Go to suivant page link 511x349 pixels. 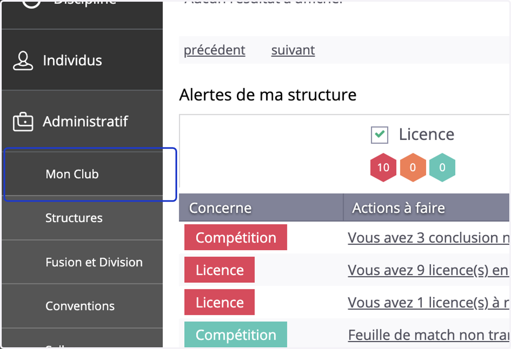[x=293, y=50]
